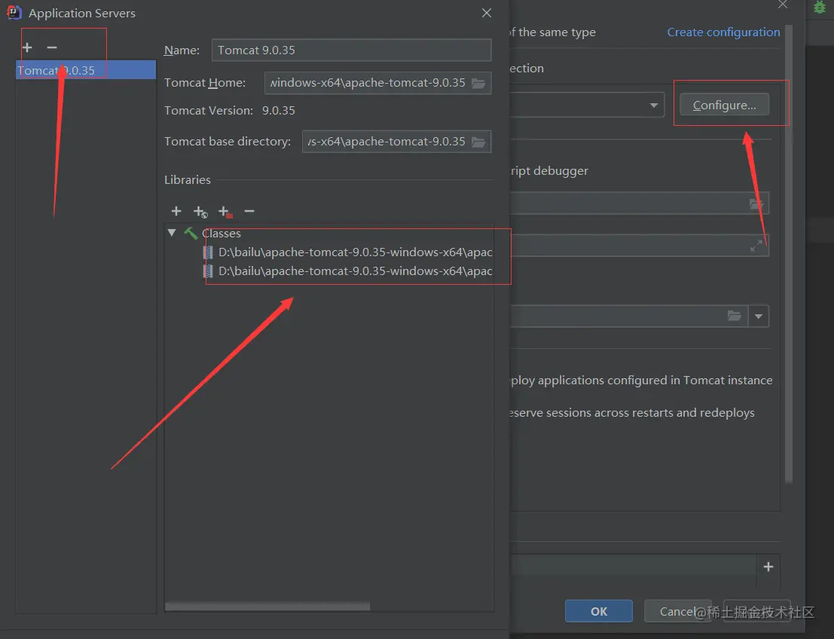Click the Configure... button in background dialog
This screenshot has width=834, height=639.
click(x=724, y=105)
